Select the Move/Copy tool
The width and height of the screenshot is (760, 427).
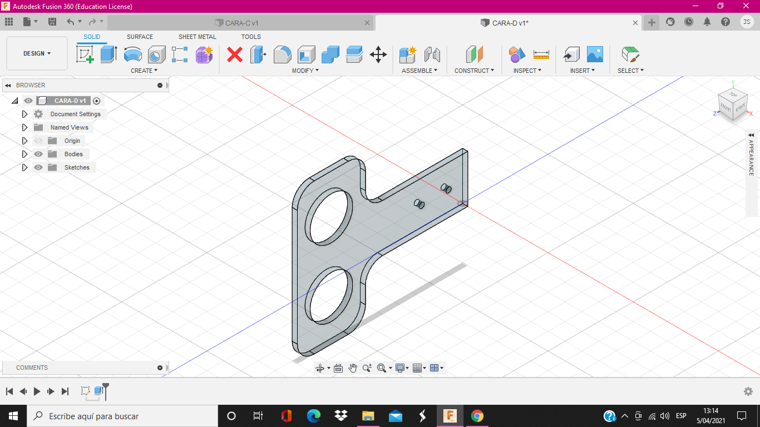tap(378, 54)
